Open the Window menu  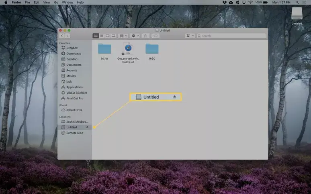click(68, 2)
